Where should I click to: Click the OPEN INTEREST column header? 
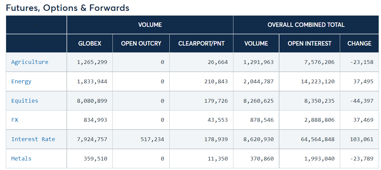click(309, 43)
